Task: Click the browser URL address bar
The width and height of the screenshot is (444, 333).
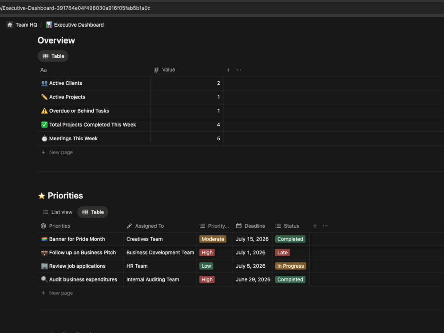Action: tap(222, 8)
